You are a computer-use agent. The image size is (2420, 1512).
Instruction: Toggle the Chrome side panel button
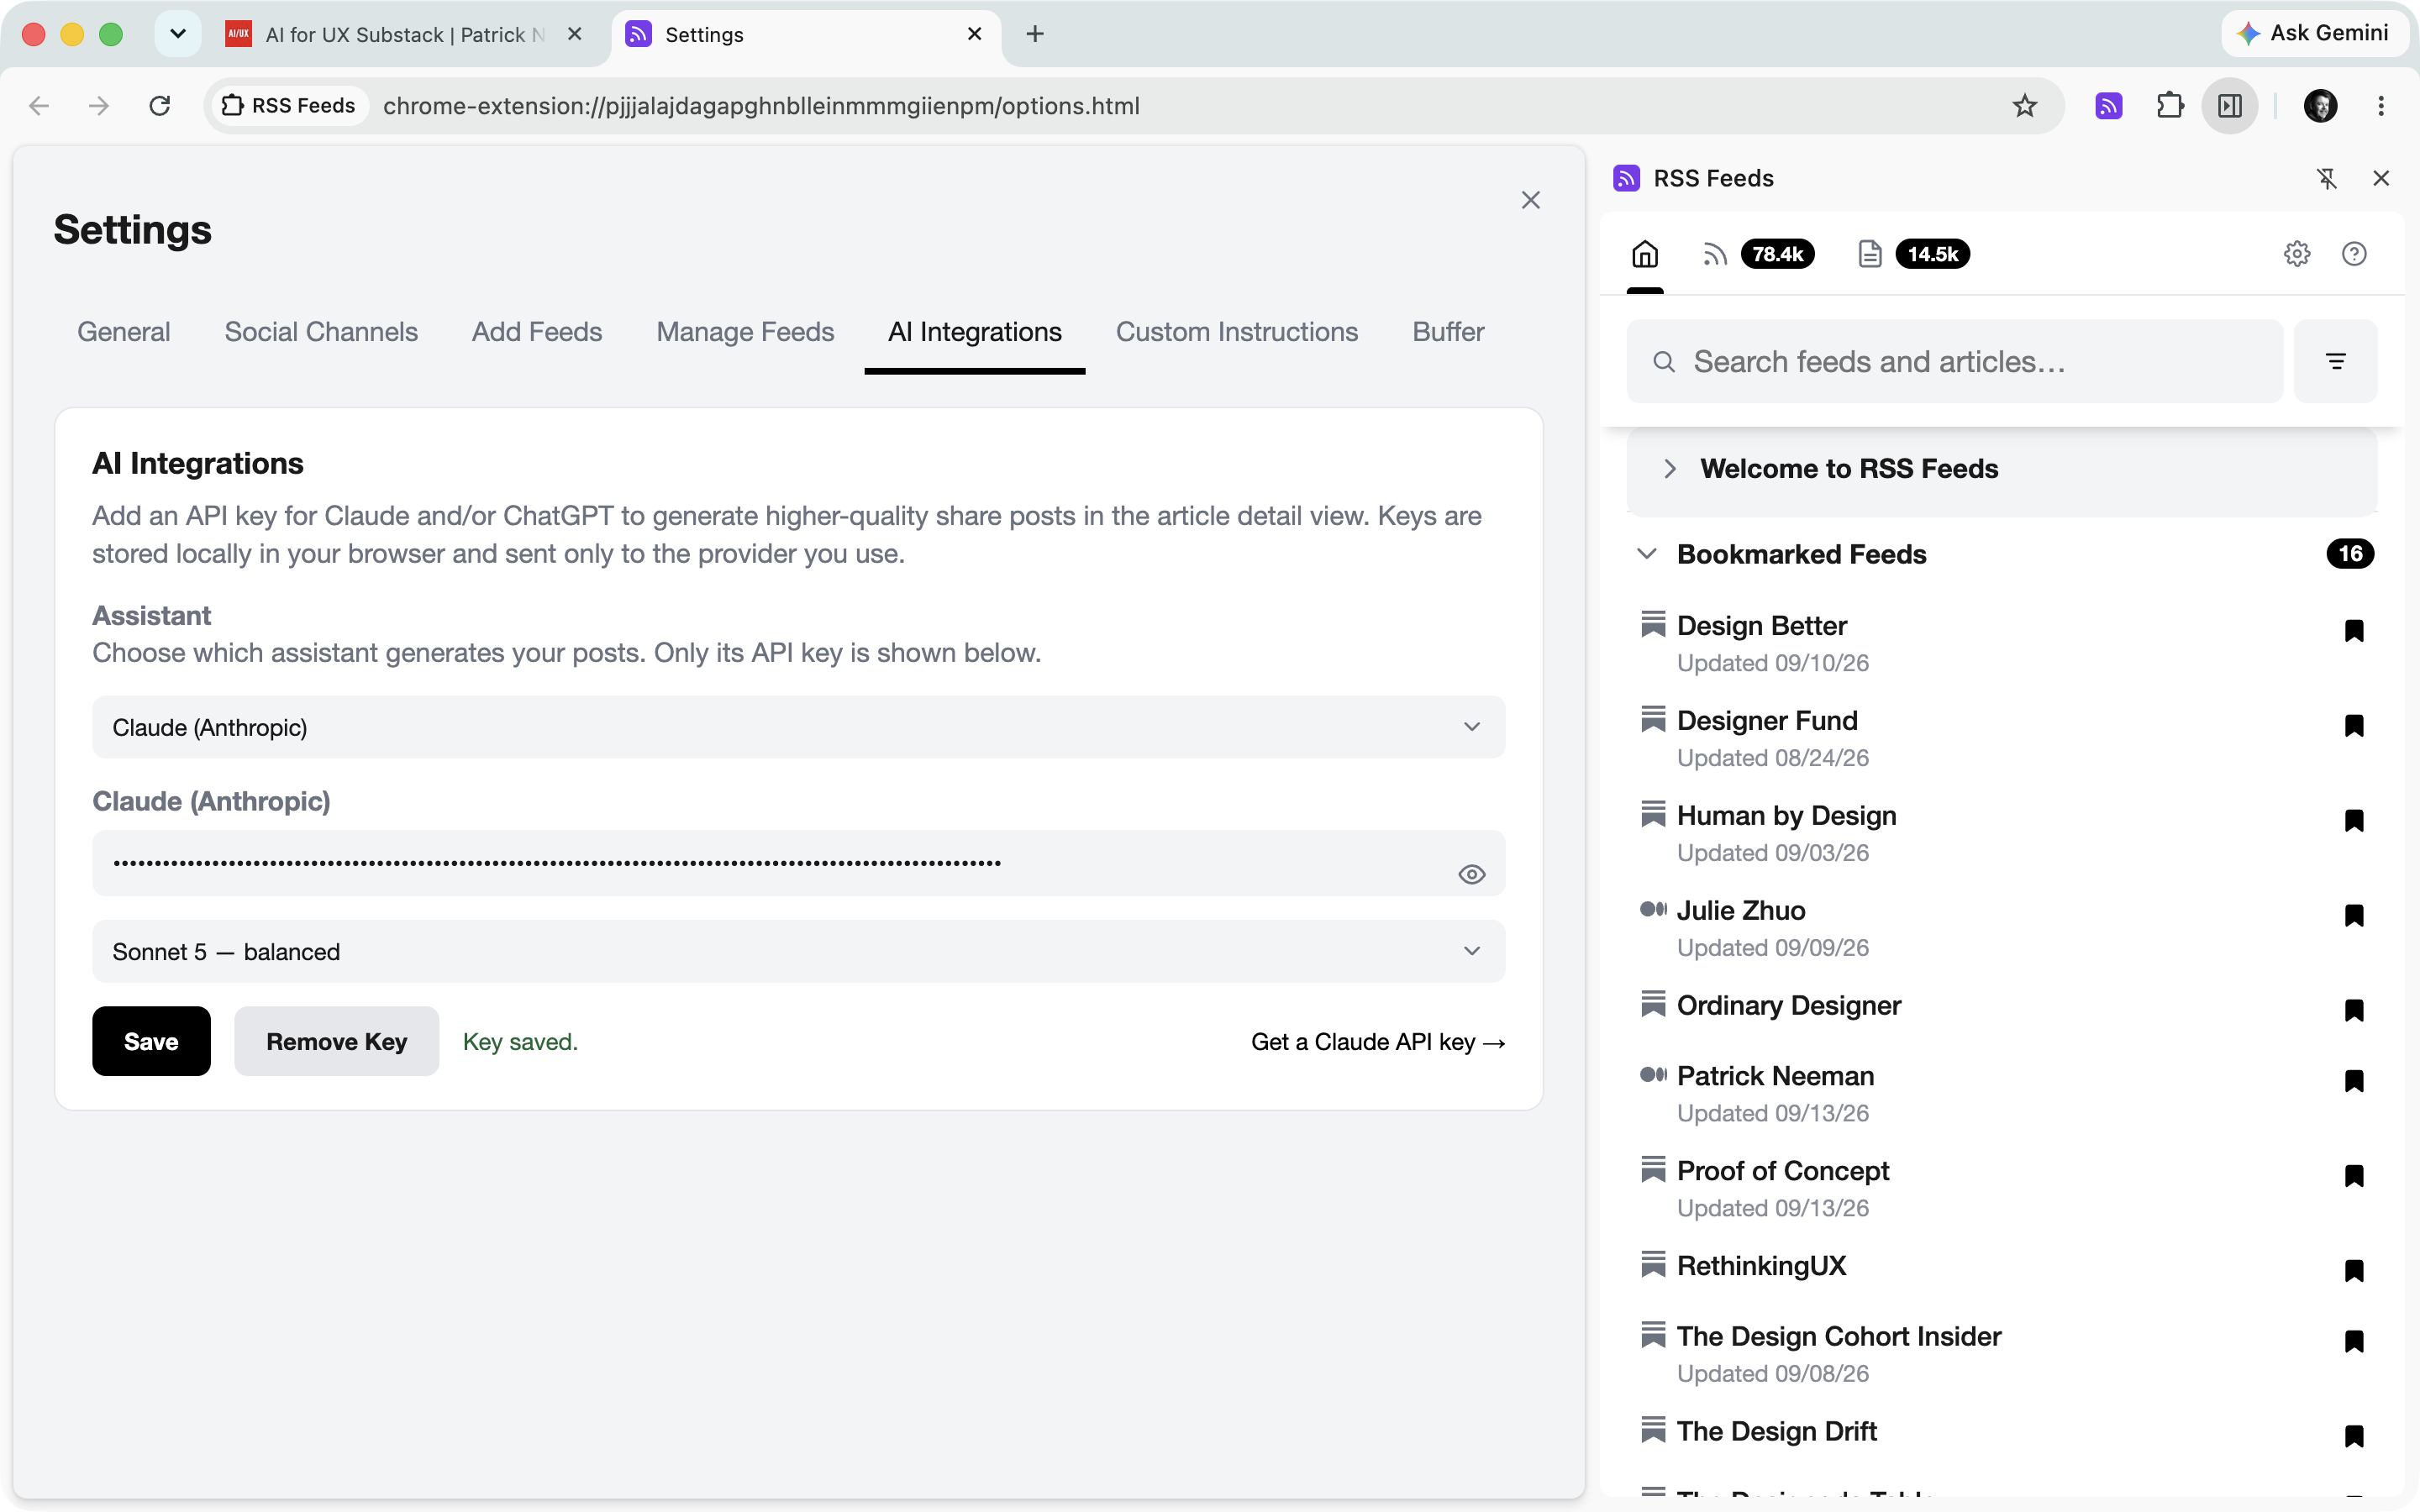[x=2230, y=106]
